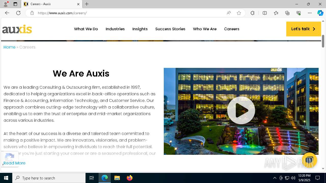326x183 pixels.
Task: Add page to favorites star icon
Action: coord(239,13)
